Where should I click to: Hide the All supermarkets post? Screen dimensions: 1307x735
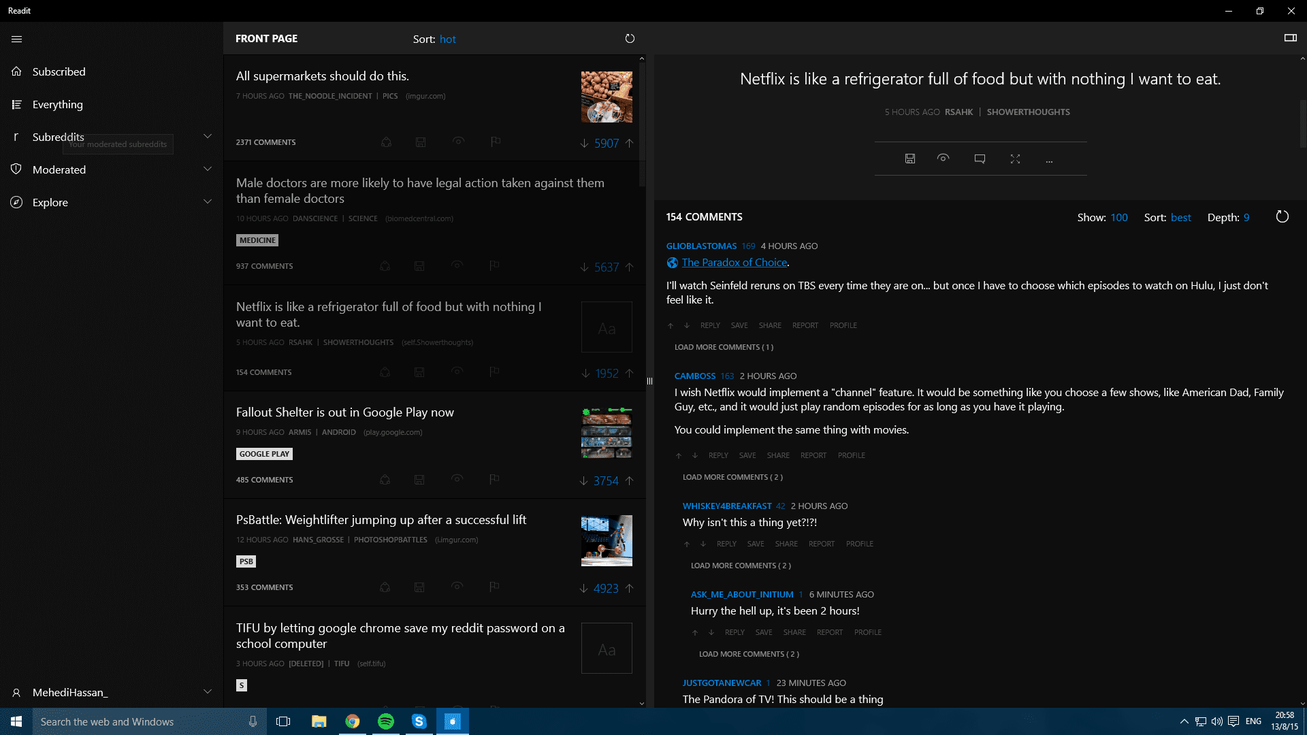coord(458,142)
